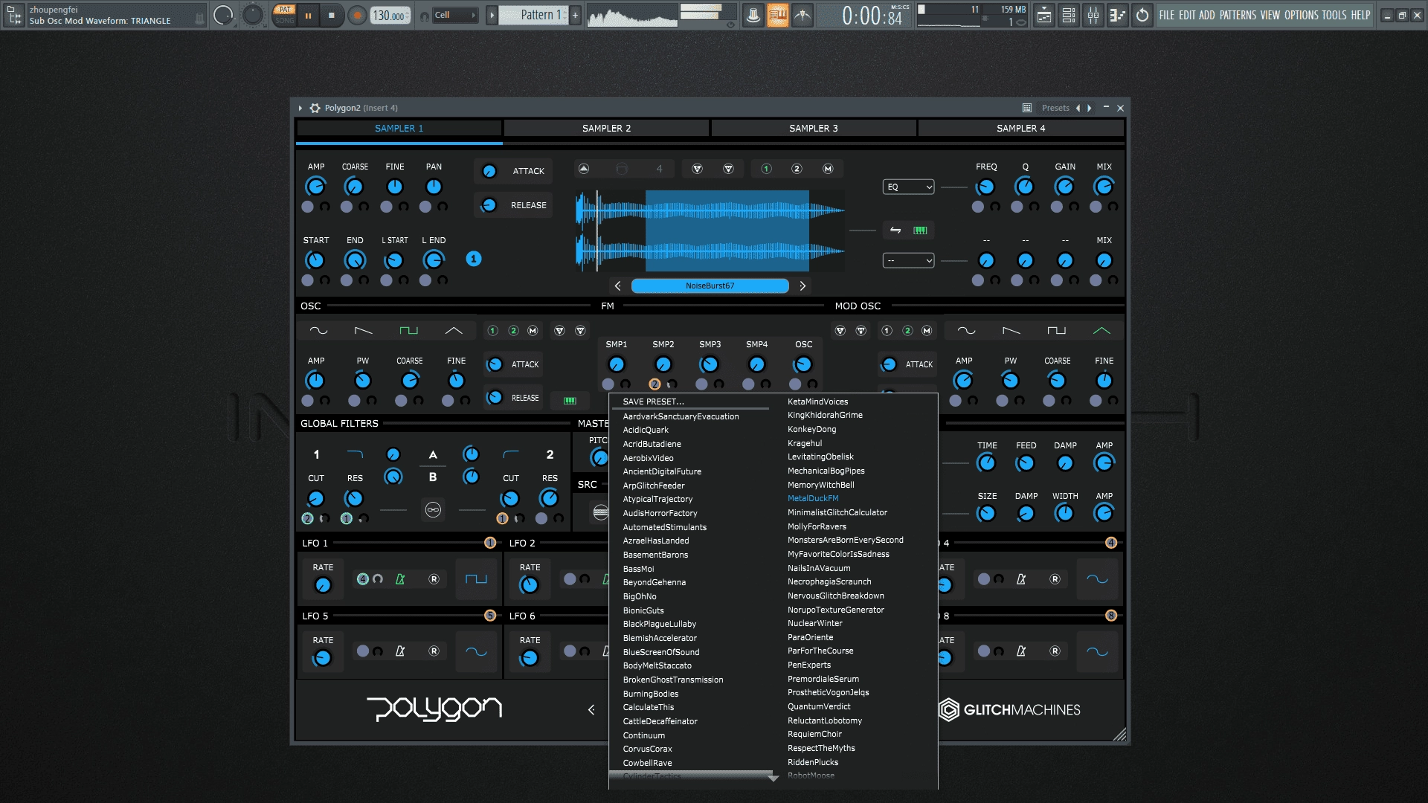Adjust the sampler AMP knob
1428x803 pixels.
315,187
